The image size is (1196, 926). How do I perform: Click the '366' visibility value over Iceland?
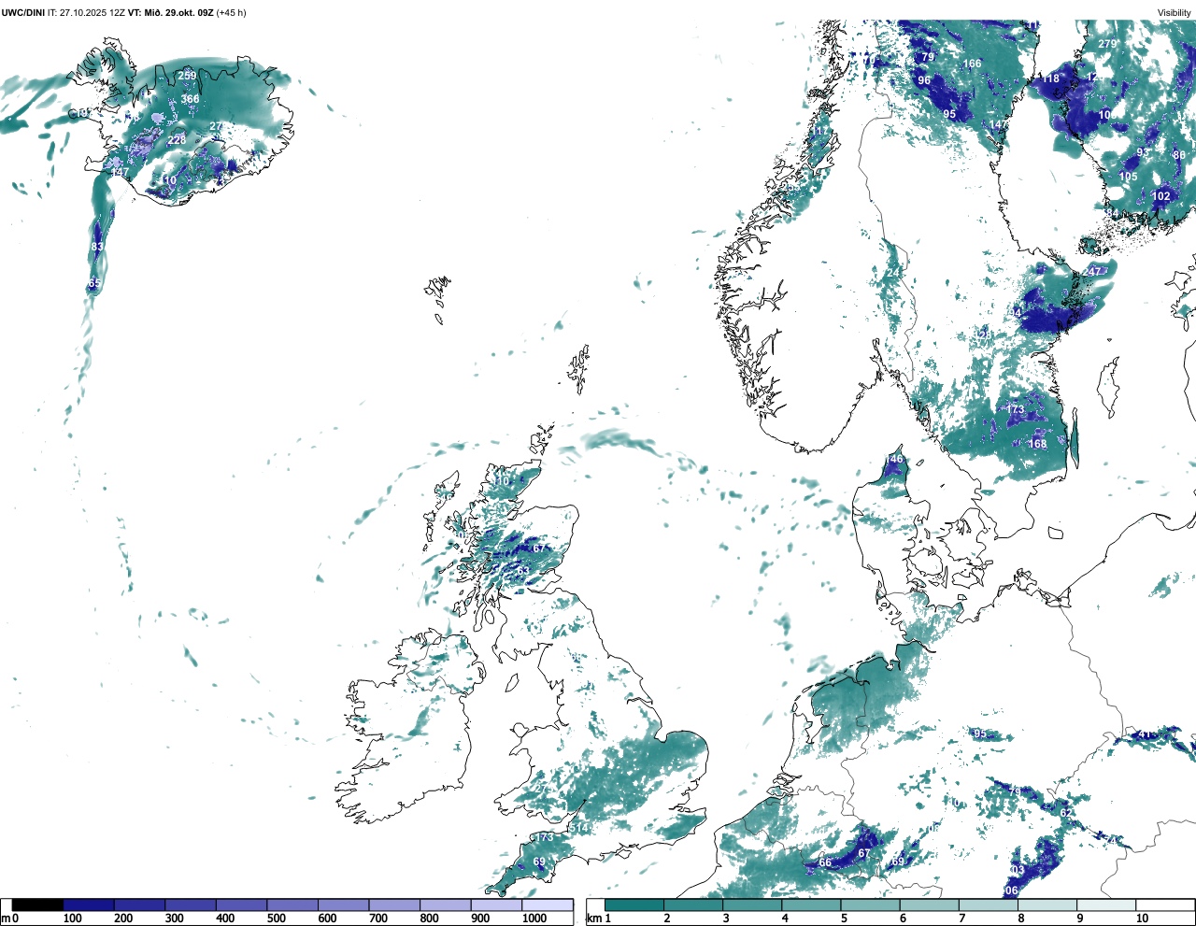click(191, 99)
